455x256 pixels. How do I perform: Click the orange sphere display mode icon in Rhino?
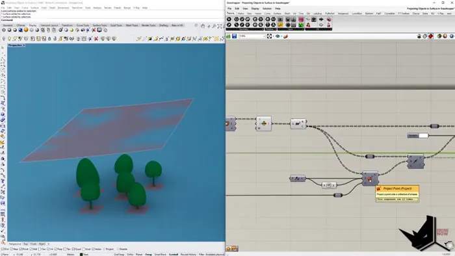(x=26, y=30)
